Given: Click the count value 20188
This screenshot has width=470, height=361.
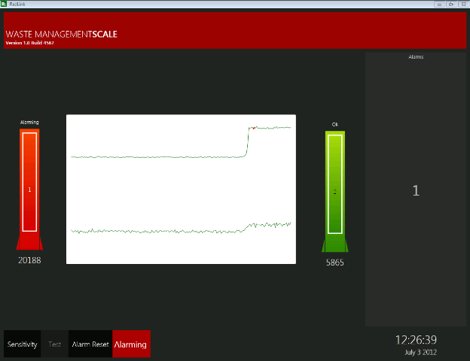Looking at the screenshot, I should coord(29,260).
